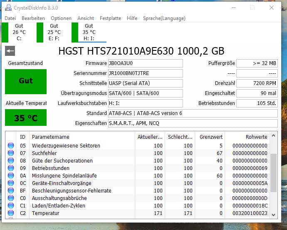
Task: Click scroll down arrow in SMART list
Action: [x=273, y=215]
